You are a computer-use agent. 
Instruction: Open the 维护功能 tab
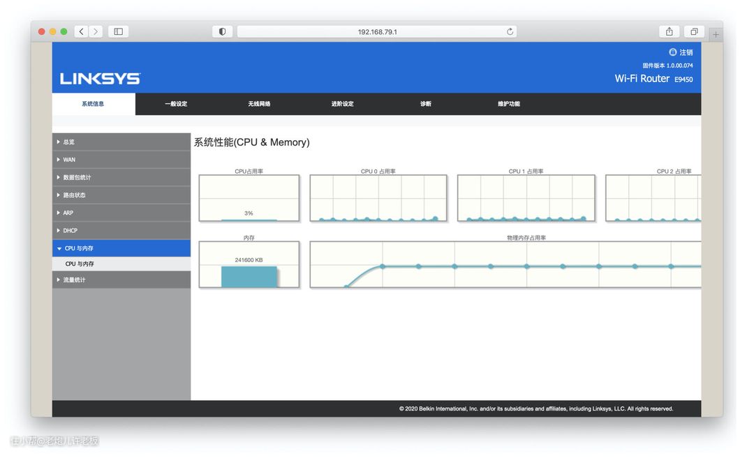(508, 104)
